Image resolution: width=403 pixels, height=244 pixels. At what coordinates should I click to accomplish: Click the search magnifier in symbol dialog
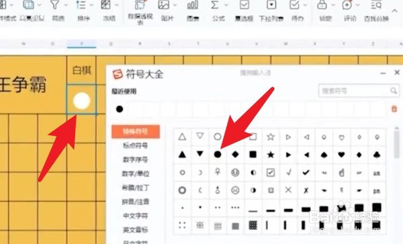393,91
